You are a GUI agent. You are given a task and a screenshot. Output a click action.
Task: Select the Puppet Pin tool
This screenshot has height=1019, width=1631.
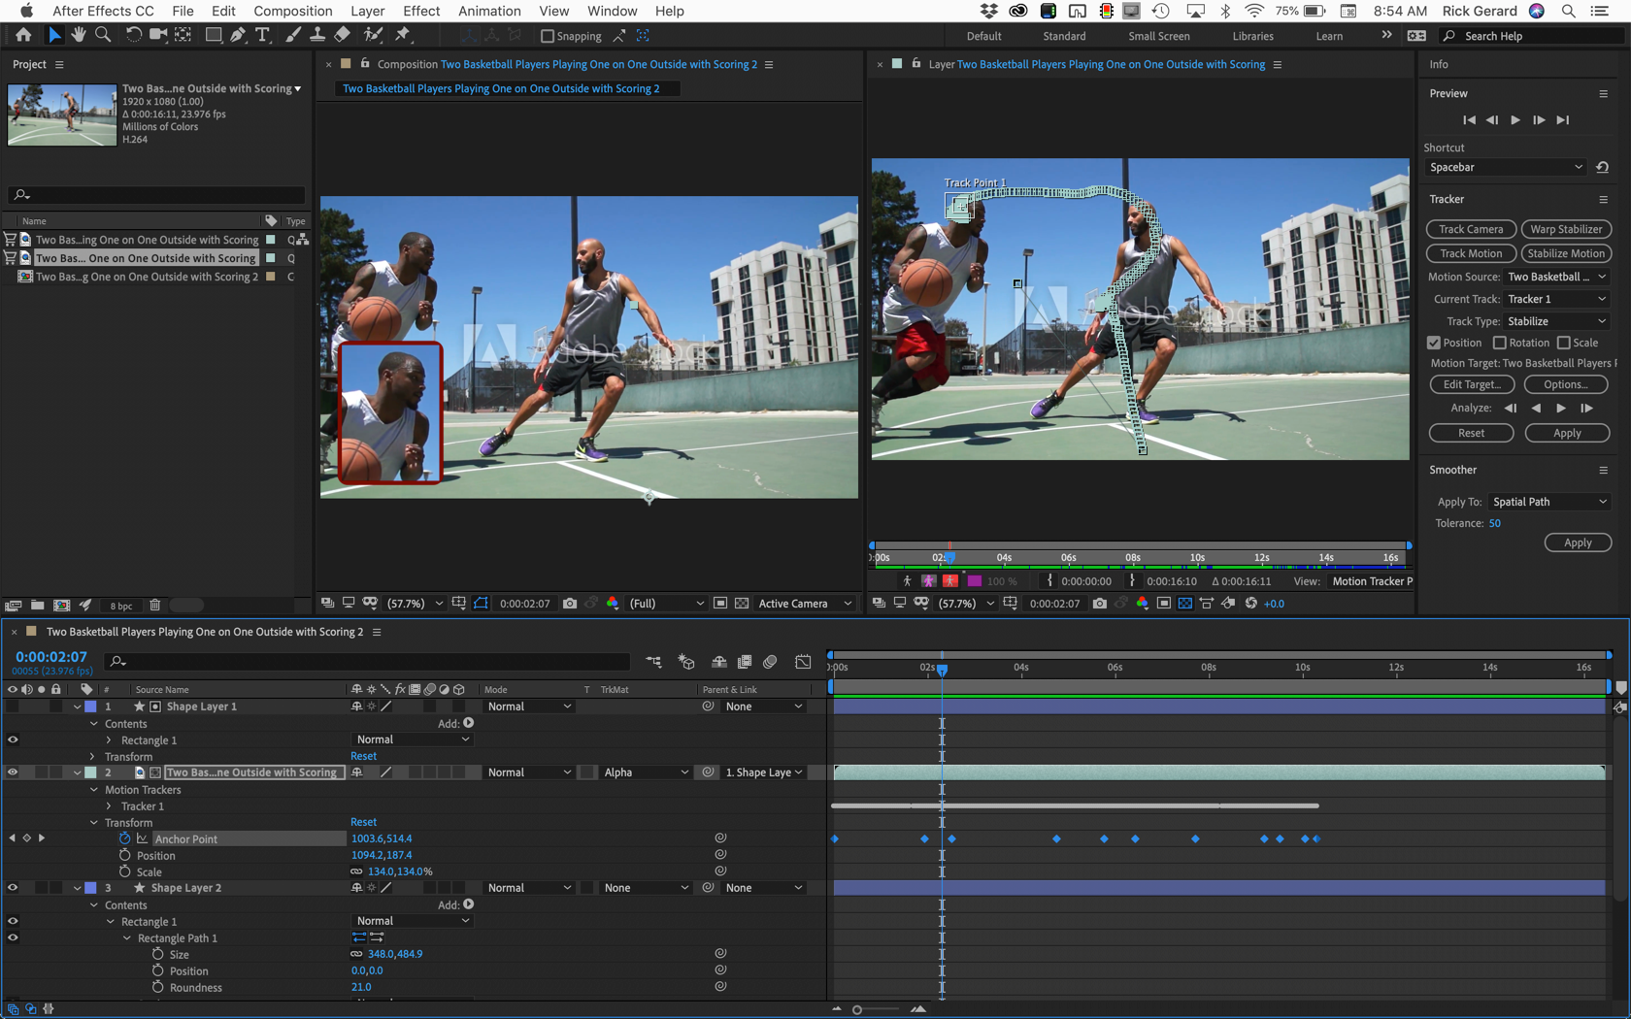(403, 35)
